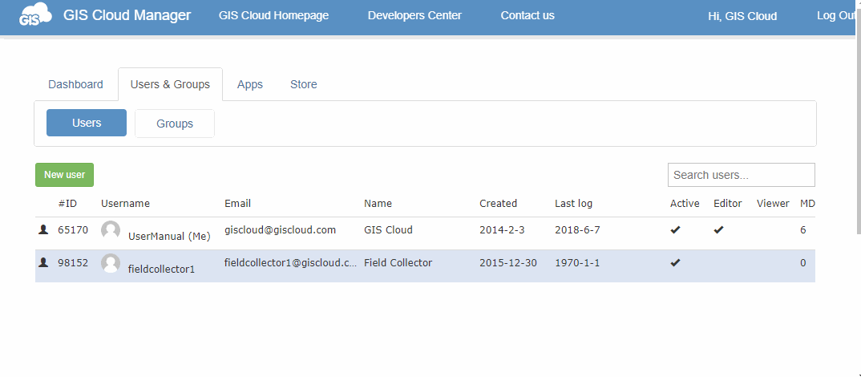Click MD value 6 for UserManual
The width and height of the screenshot is (861, 377).
pyautogui.click(x=802, y=229)
